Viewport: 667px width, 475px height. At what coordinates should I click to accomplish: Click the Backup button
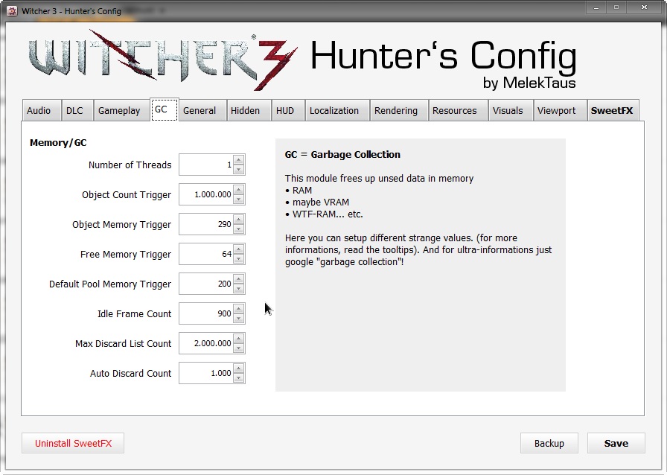pos(549,443)
